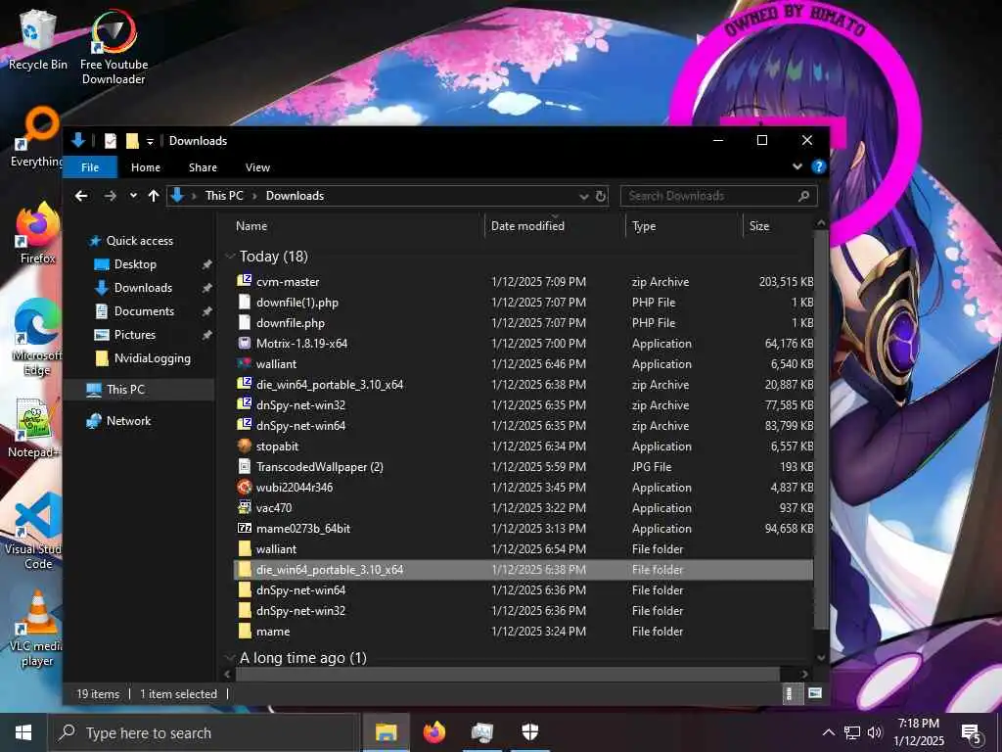Viewport: 1002px width, 752px height.
Task: Select Desktop in the navigation pane
Action: coord(135,264)
